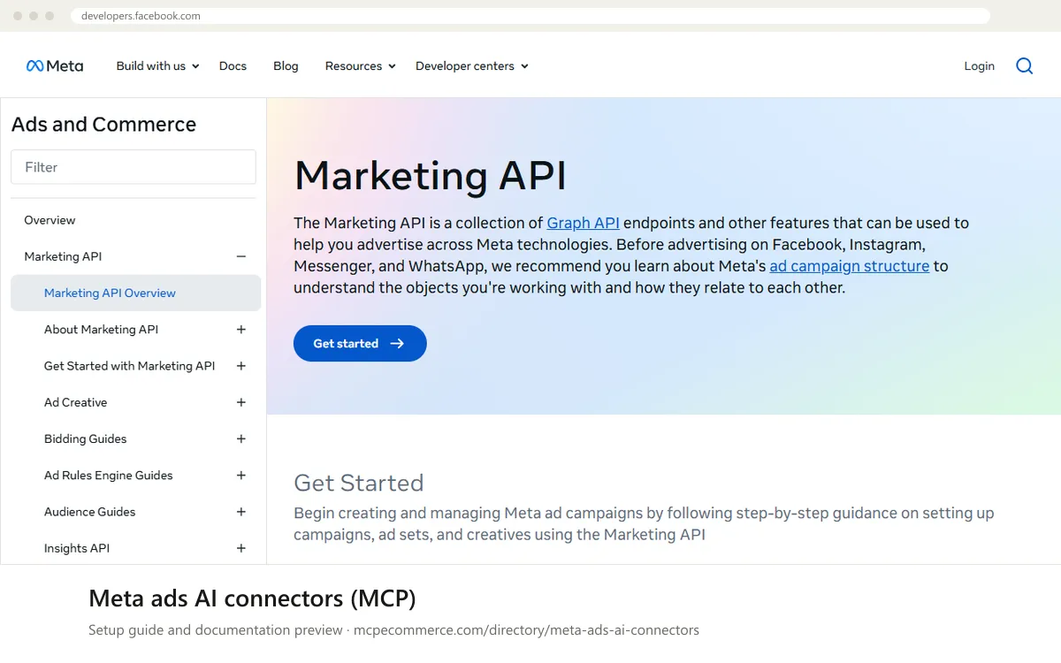1061x663 pixels.
Task: Open Get Started with Marketing API item
Action: pyautogui.click(x=129, y=366)
